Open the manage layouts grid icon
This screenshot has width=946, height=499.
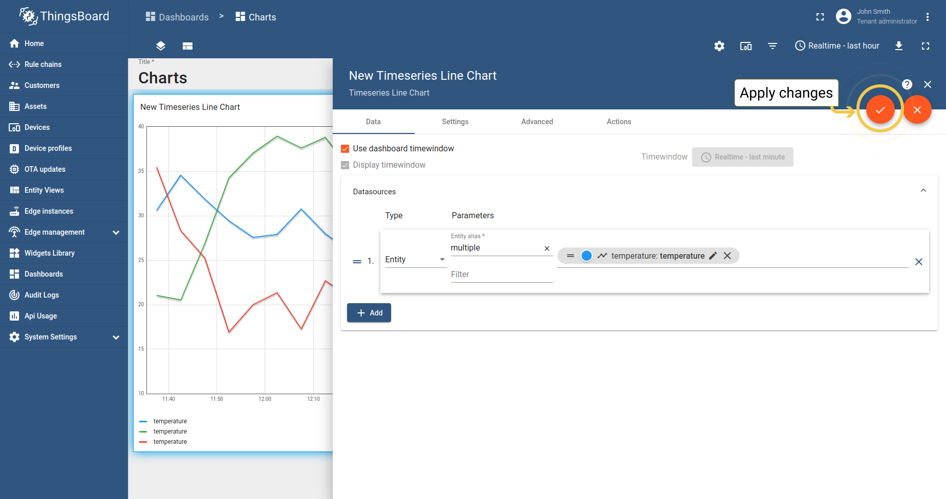pos(187,46)
